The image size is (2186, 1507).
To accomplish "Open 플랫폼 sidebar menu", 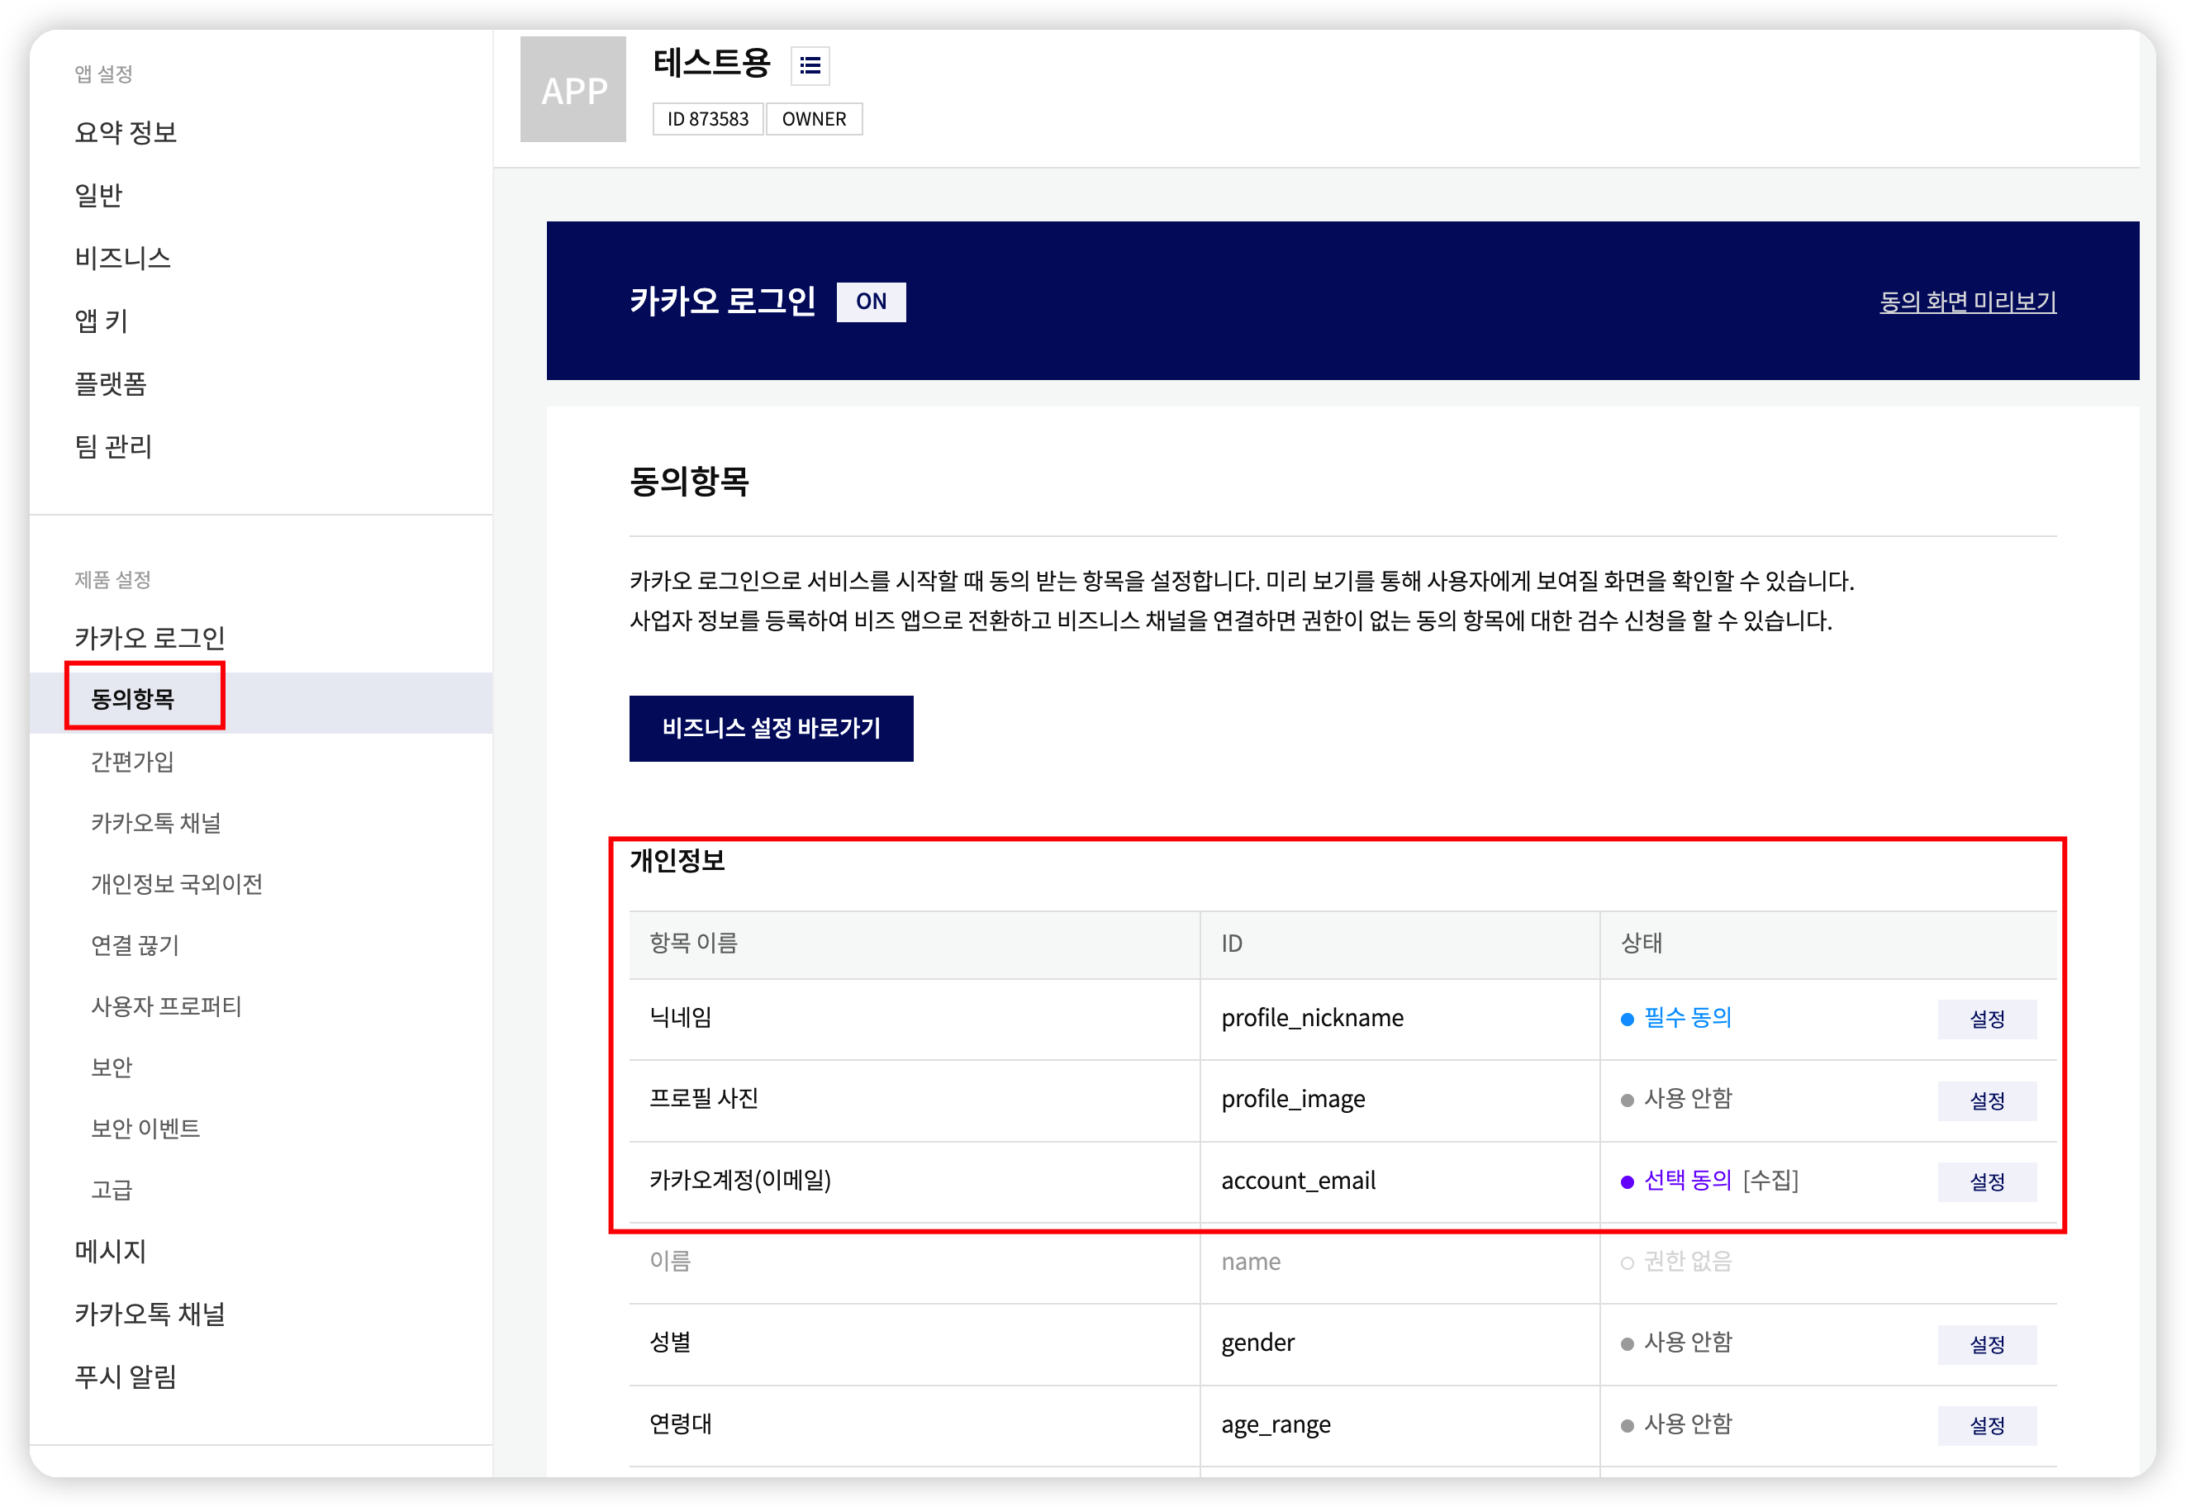I will coord(111,383).
